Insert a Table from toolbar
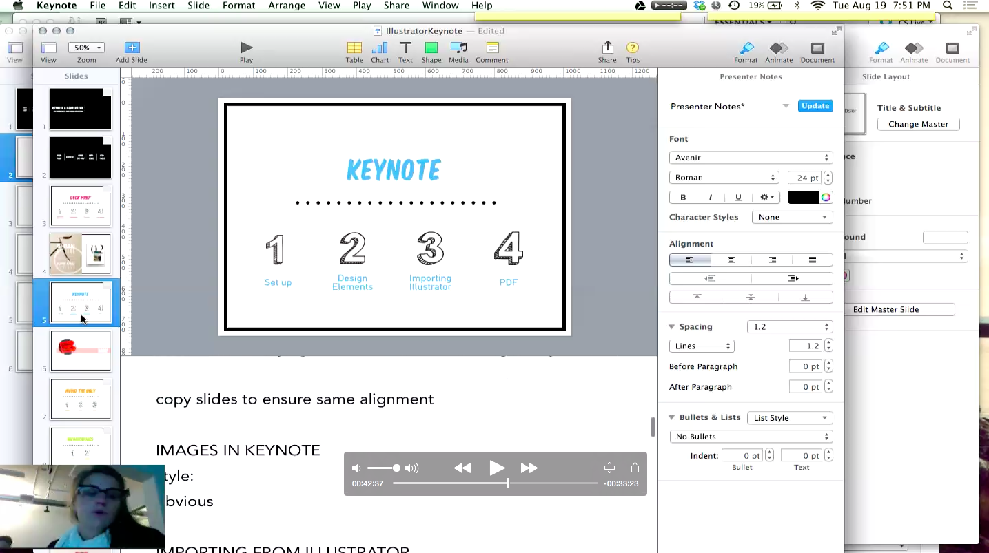The width and height of the screenshot is (989, 553). click(354, 52)
